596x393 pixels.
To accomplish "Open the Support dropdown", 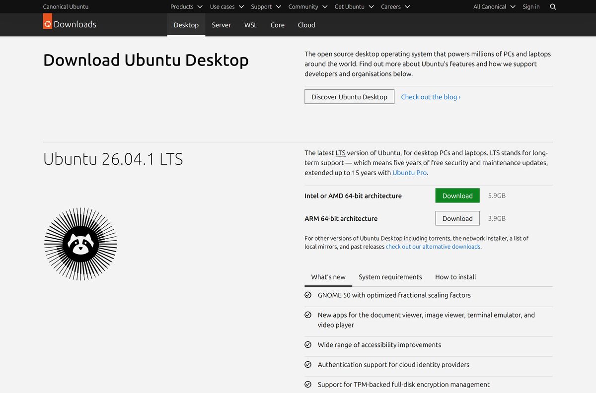I will pyautogui.click(x=266, y=6).
